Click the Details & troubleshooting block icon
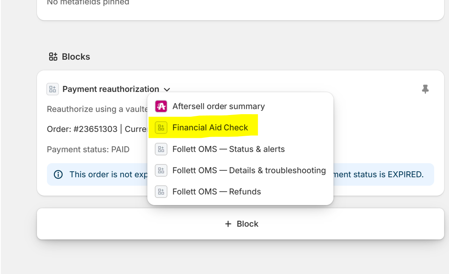The image size is (449, 274). pos(161,170)
